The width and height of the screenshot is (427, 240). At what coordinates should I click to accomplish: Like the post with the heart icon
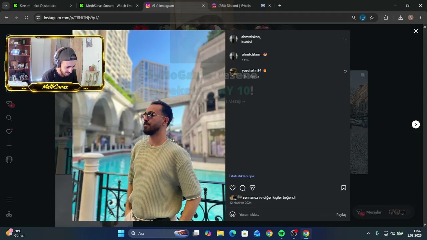tap(233, 188)
